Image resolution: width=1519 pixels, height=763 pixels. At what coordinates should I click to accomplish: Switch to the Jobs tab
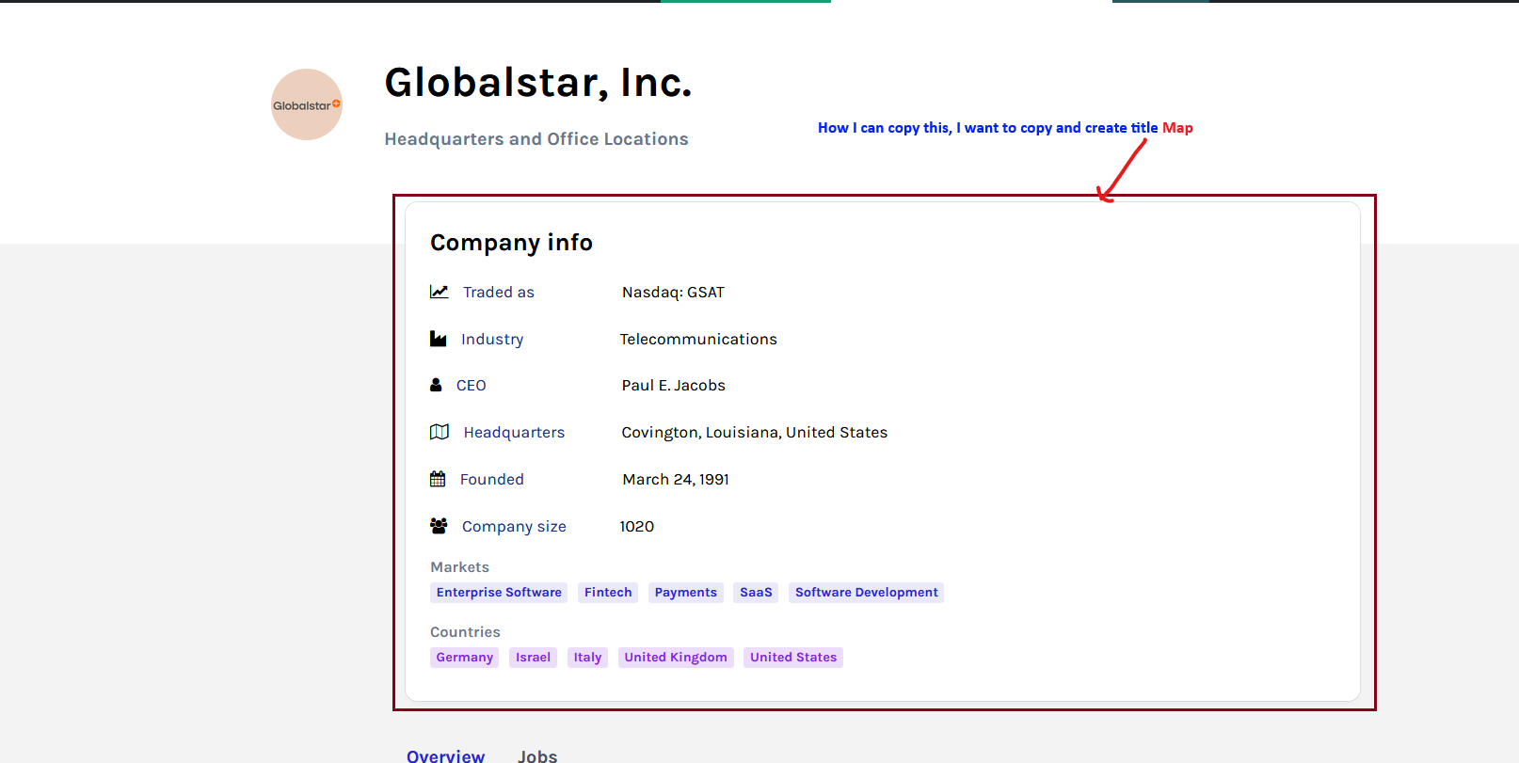click(537, 756)
